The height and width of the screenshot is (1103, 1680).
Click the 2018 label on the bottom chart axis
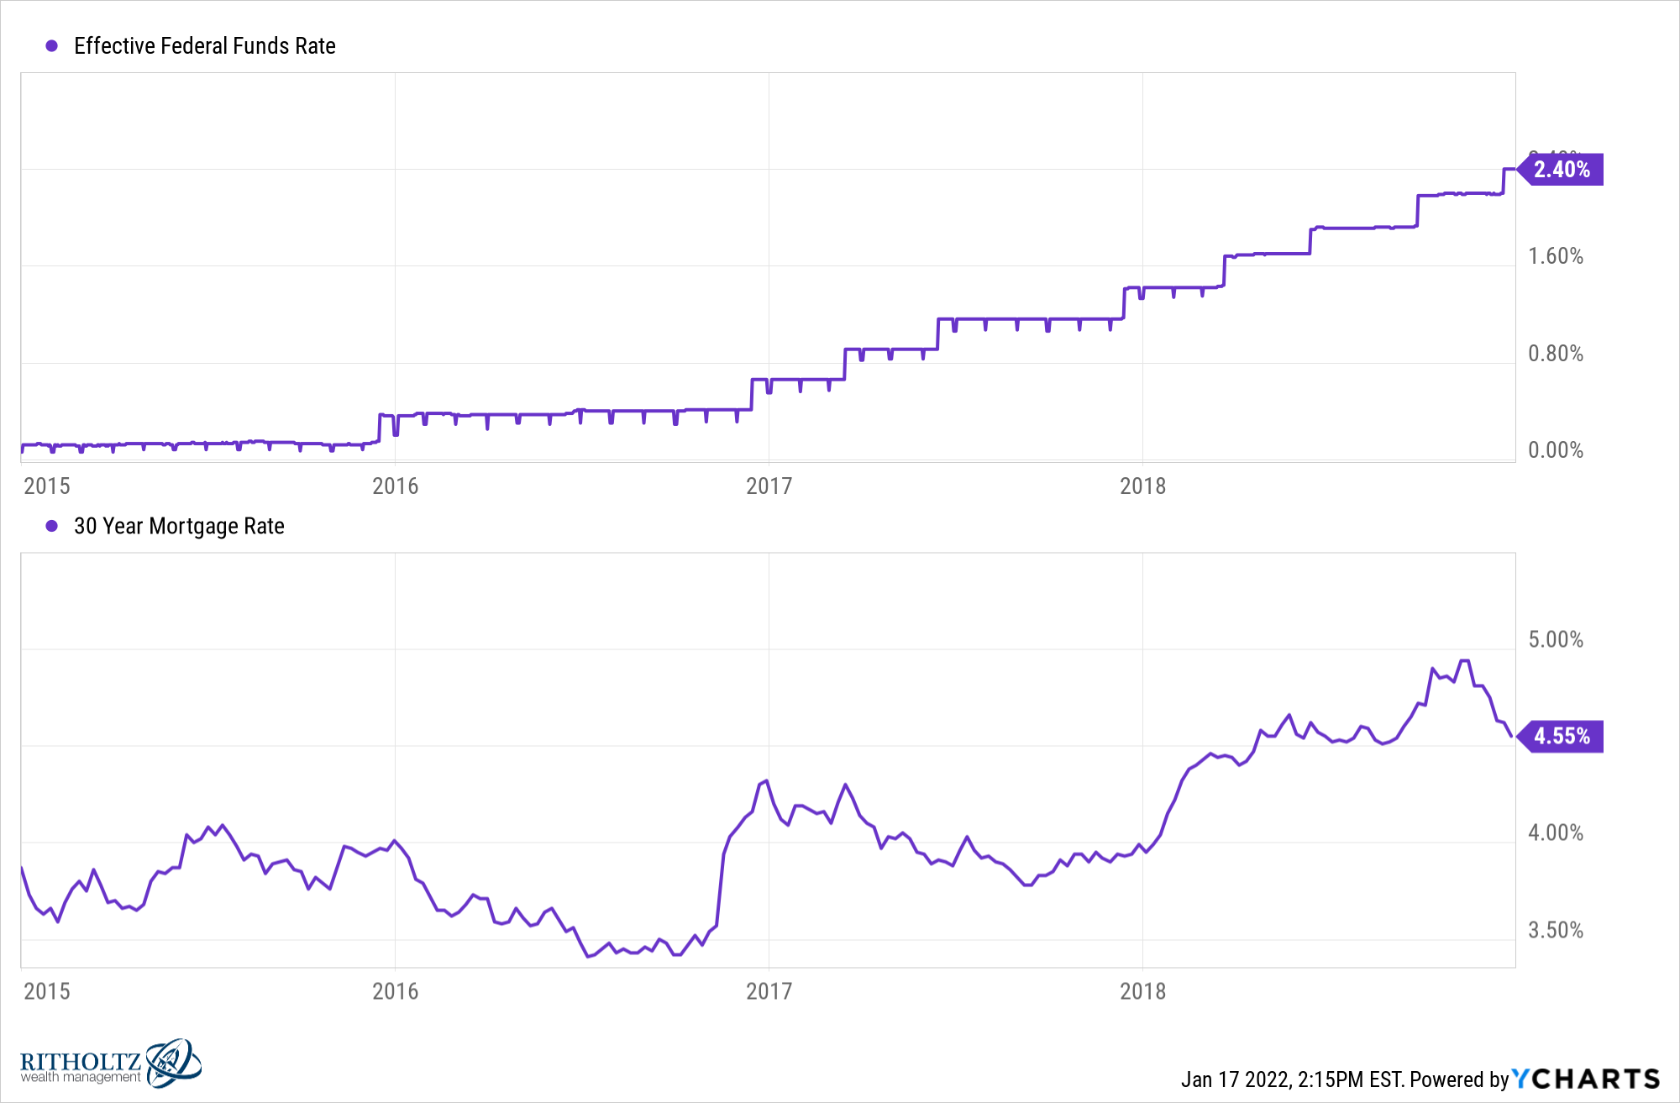coord(1142,991)
